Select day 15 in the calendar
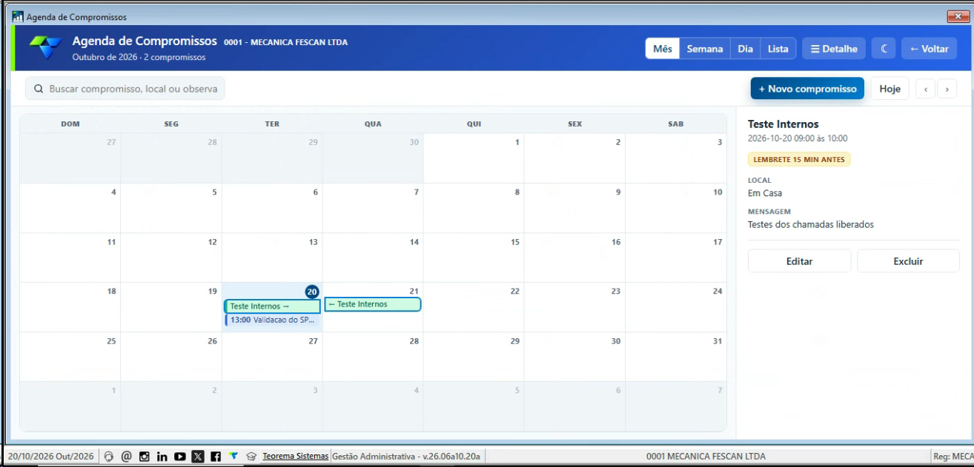The width and height of the screenshot is (974, 467). [474, 258]
